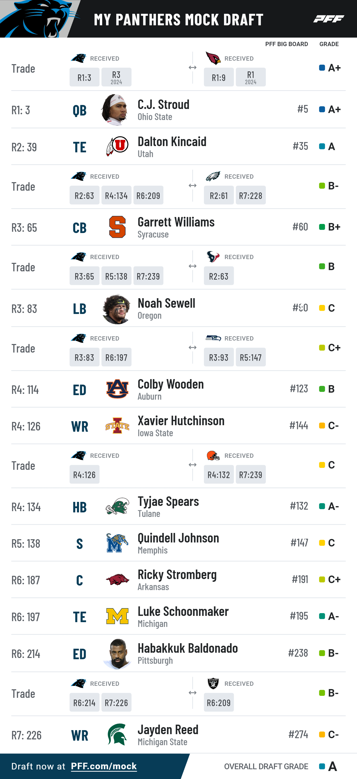
Task: Open the PFF.com/mock link
Action: pyautogui.click(x=104, y=766)
